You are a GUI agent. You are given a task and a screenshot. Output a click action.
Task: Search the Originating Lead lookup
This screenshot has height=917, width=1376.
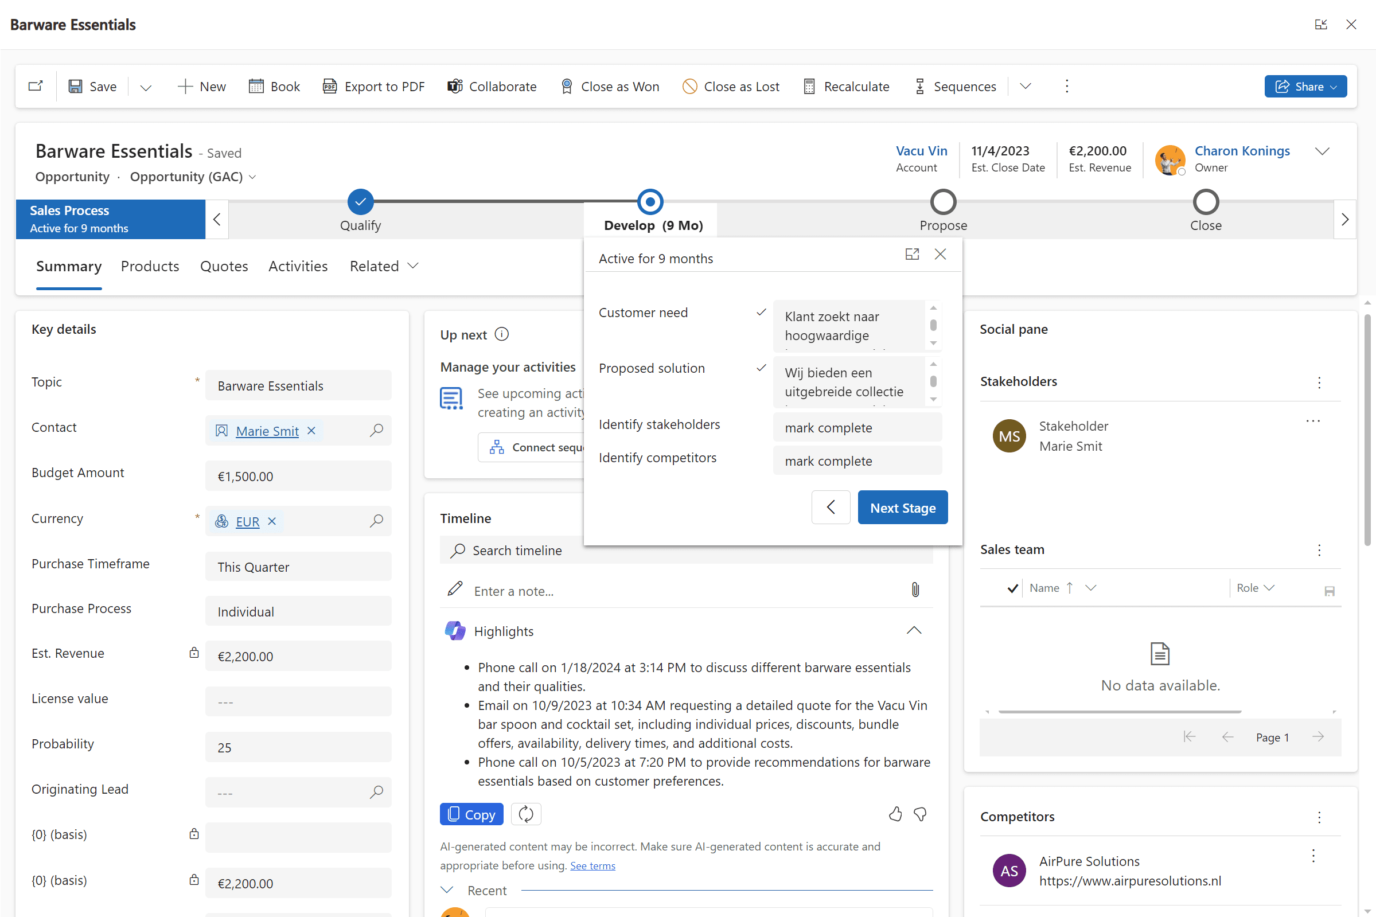click(377, 792)
